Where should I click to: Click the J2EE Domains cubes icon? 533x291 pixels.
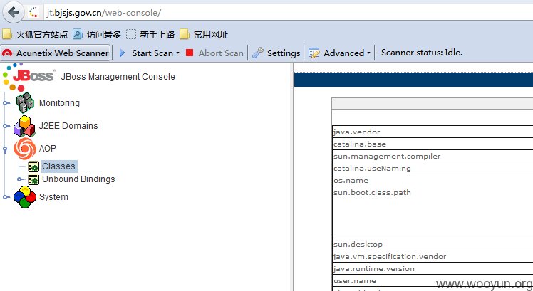tap(24, 126)
